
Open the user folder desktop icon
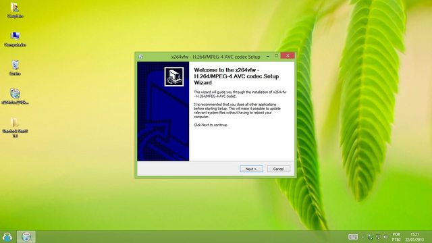pos(15,11)
